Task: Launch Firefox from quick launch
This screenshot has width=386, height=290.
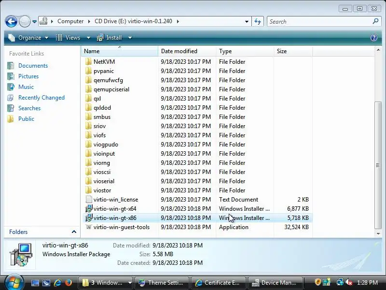Action: [69, 283]
